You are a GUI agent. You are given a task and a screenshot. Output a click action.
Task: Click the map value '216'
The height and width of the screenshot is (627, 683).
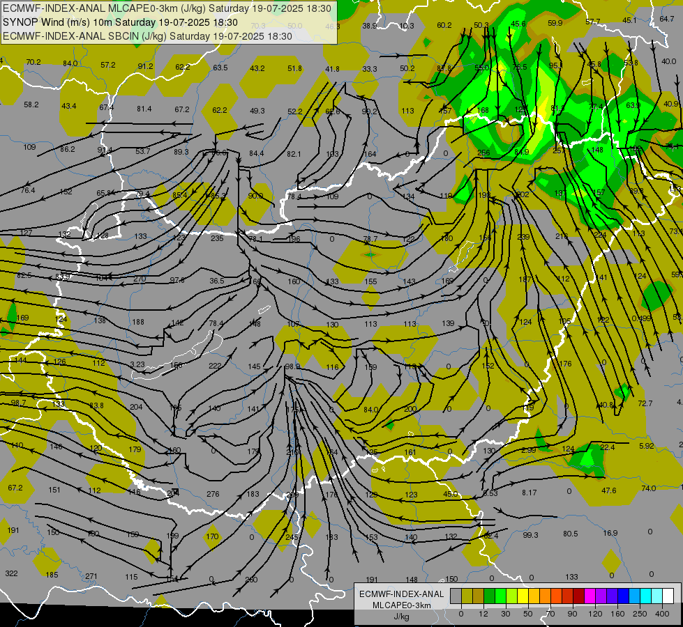tap(562, 236)
